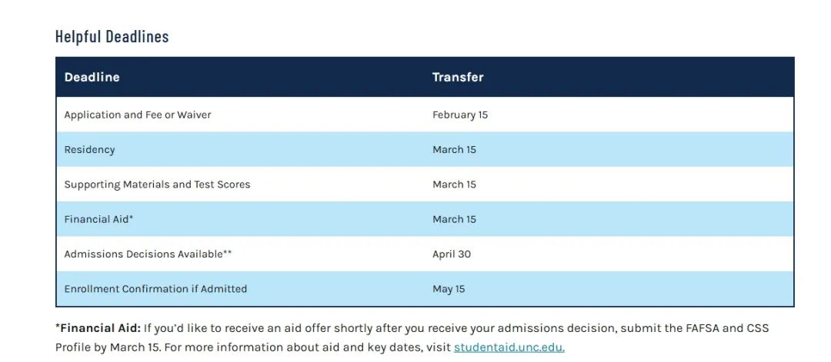Click the Helpful Deadlines heading

tap(112, 36)
